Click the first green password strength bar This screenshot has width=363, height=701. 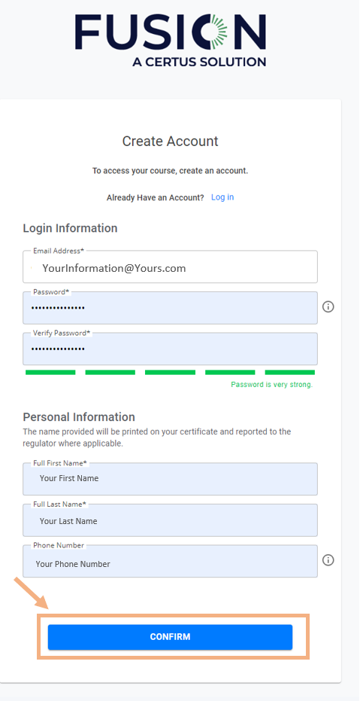tap(50, 373)
